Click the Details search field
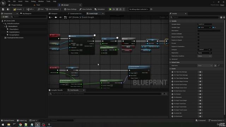 coord(194,17)
